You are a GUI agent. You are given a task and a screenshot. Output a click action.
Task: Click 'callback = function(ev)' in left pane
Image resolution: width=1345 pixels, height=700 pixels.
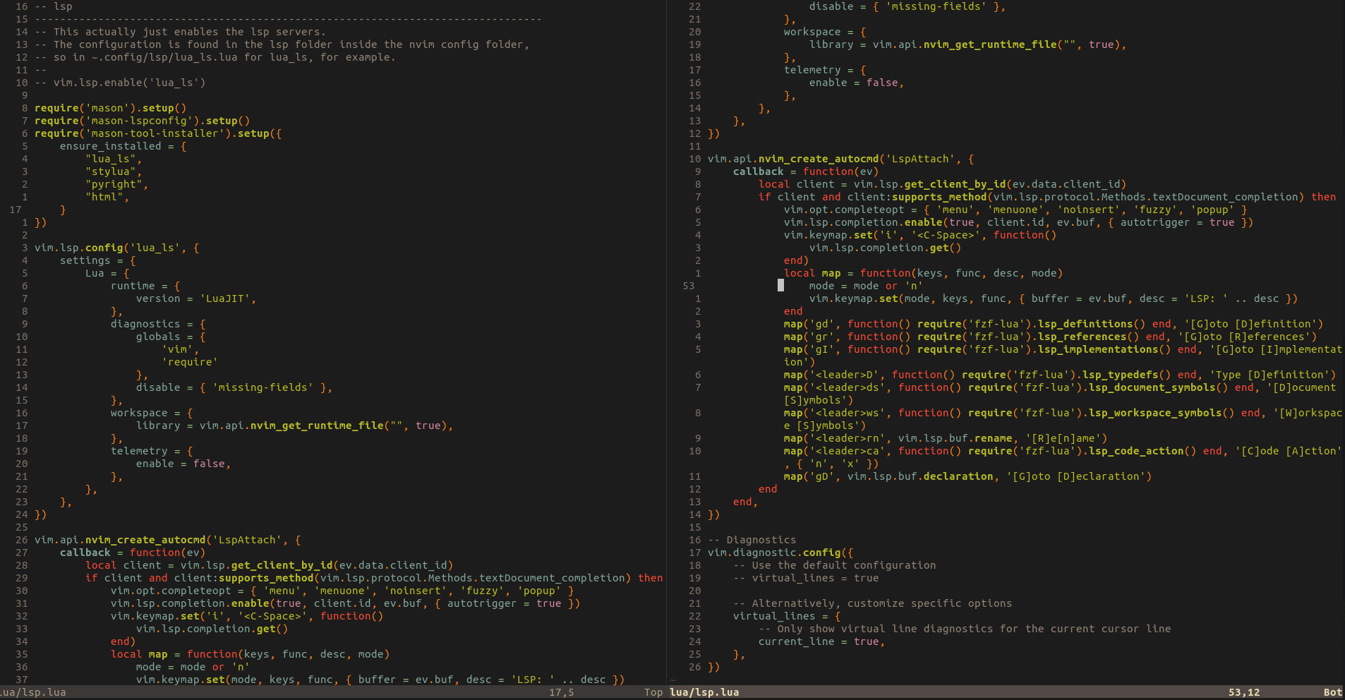133,553
